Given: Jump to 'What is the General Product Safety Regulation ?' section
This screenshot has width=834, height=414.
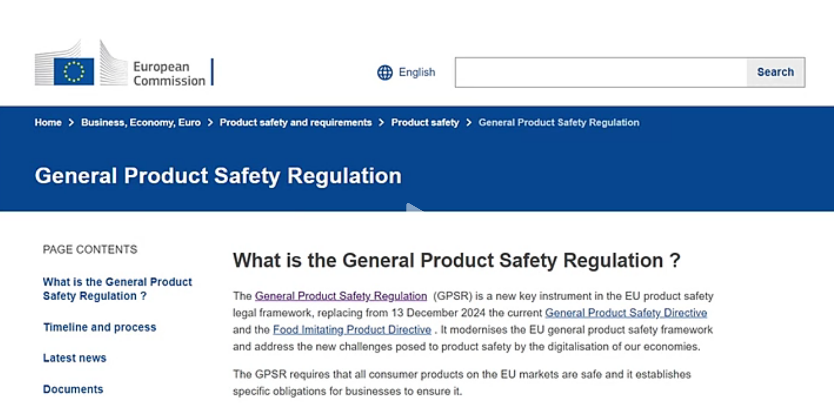Looking at the screenshot, I should pos(117,289).
